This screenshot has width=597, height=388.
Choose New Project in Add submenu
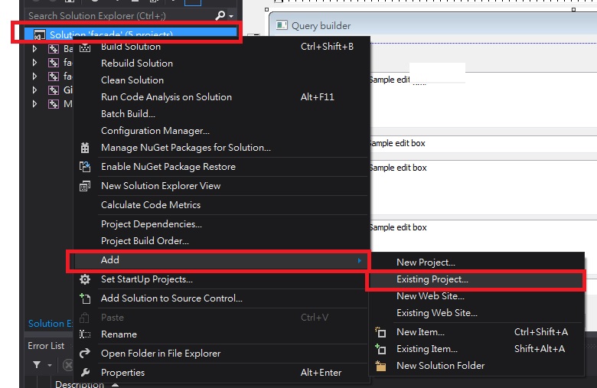pyautogui.click(x=477, y=262)
